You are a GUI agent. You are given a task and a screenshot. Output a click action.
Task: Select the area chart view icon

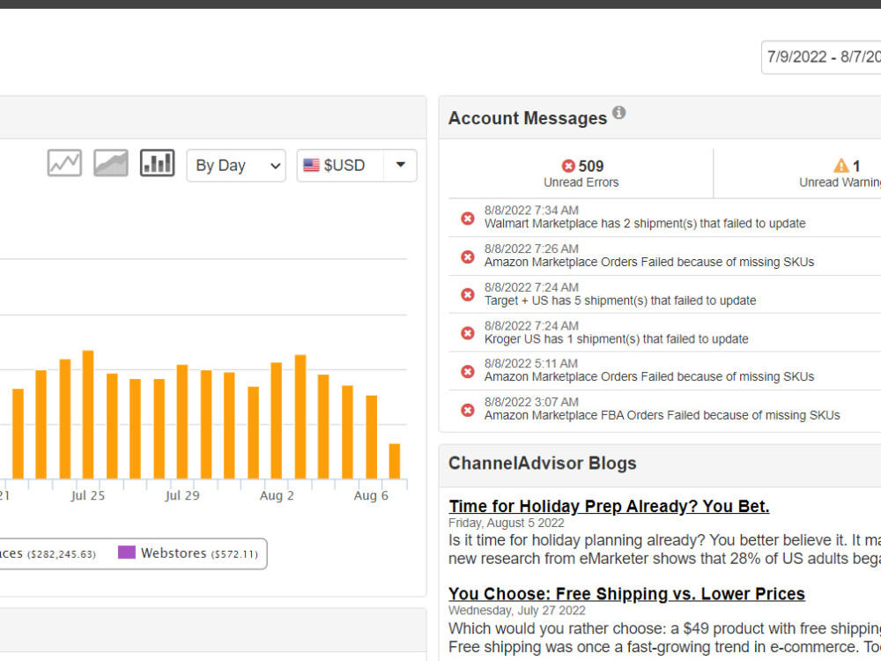[x=110, y=162]
